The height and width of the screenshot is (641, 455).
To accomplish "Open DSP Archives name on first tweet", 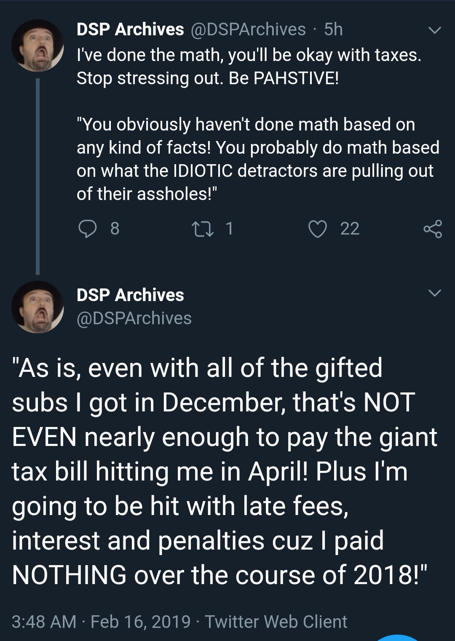I will coord(130,29).
